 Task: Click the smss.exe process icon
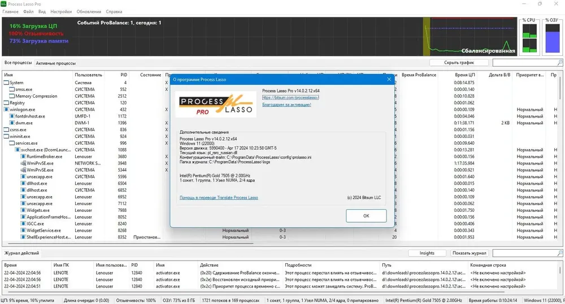point(12,89)
